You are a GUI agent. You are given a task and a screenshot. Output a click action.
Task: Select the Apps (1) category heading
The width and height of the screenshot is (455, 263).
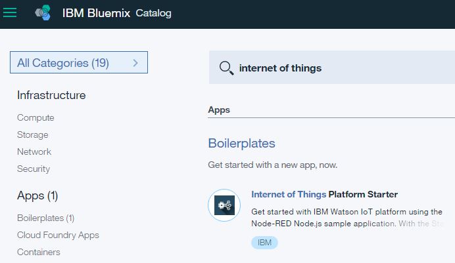(37, 196)
